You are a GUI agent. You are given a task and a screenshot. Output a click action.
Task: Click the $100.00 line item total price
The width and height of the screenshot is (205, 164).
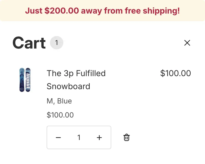[176, 73]
